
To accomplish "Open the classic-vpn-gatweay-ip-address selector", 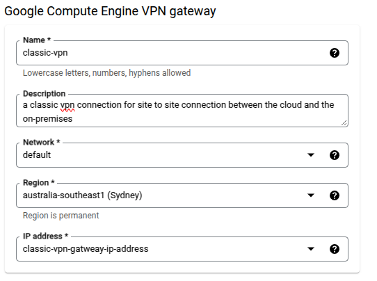I will 182,249.
